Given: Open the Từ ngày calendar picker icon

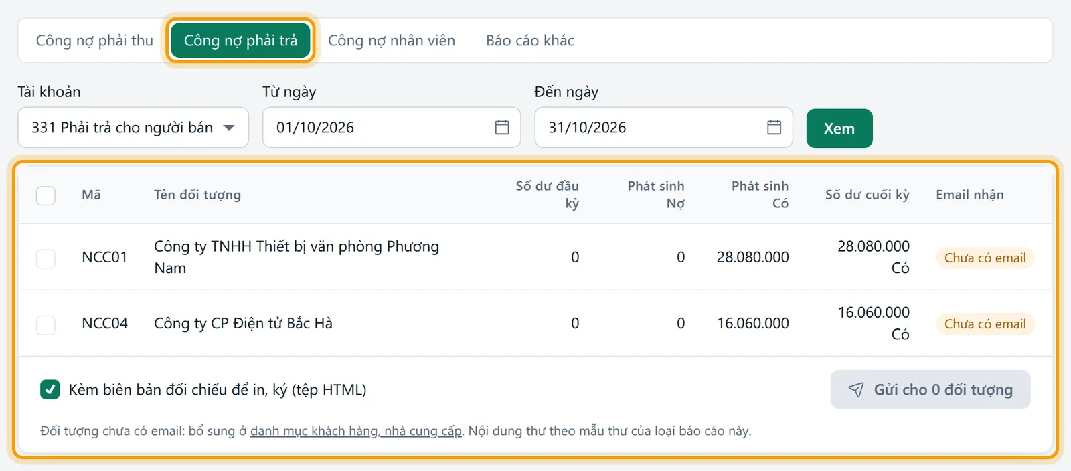Looking at the screenshot, I should [502, 127].
